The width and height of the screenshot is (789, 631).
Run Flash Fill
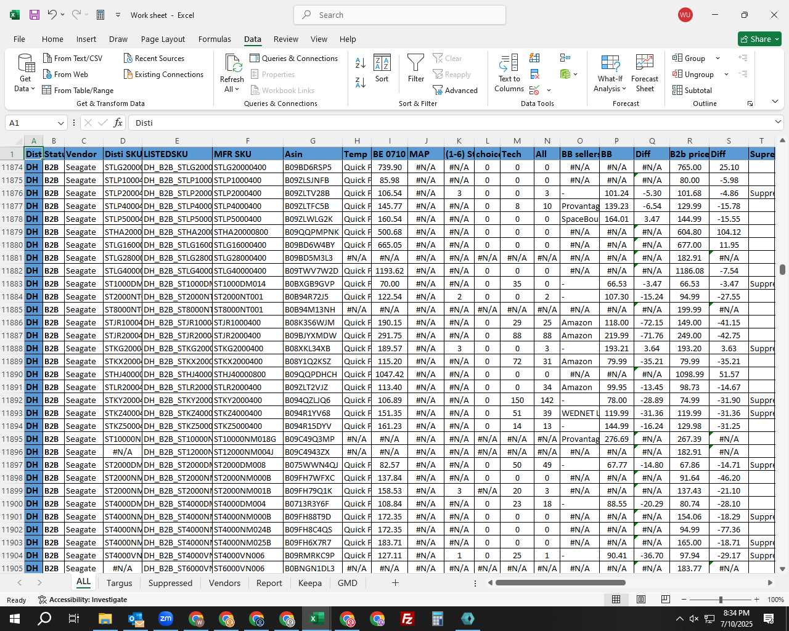[534, 58]
